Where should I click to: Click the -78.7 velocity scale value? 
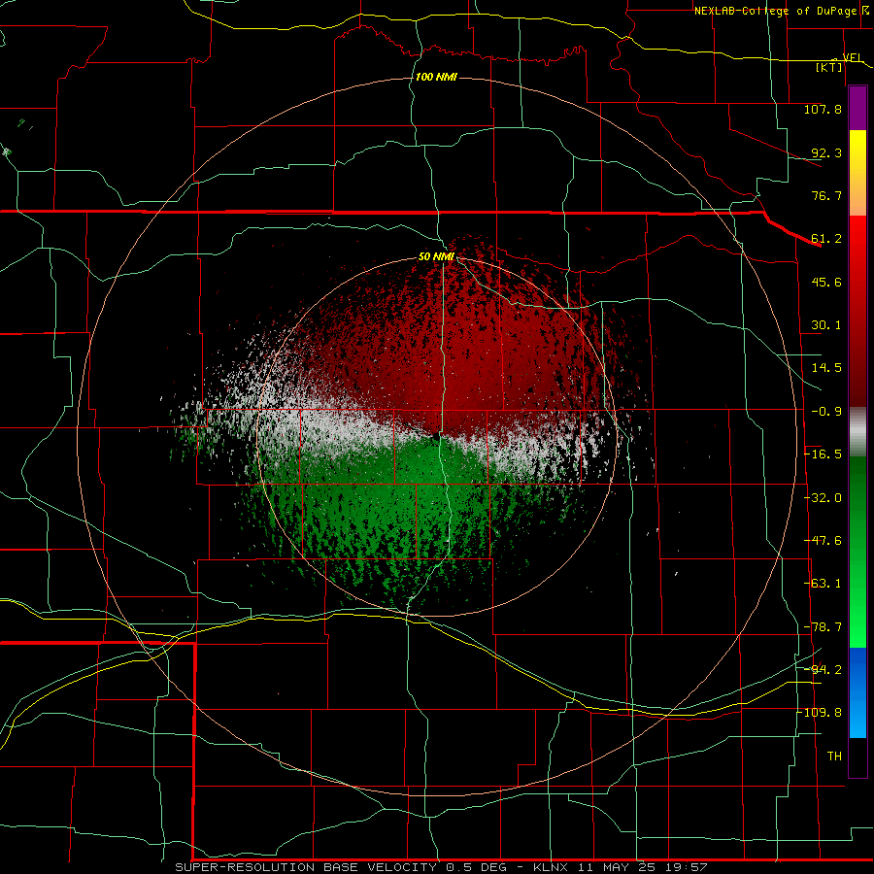click(x=823, y=627)
